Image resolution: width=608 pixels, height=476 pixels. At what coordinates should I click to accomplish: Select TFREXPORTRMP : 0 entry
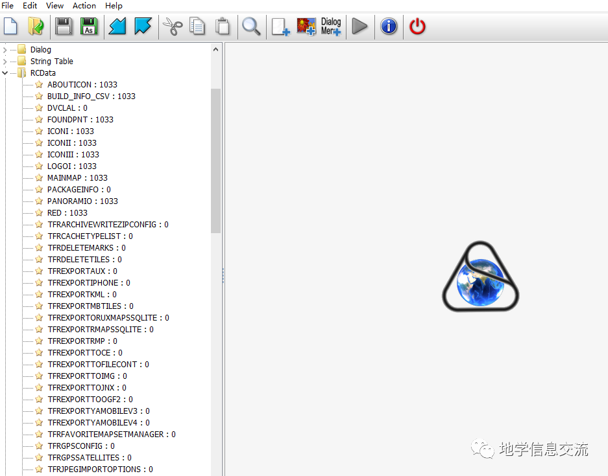tap(82, 341)
